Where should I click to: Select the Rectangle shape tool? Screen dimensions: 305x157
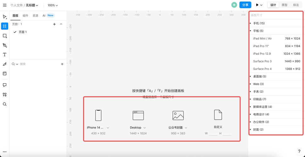click(x=5, y=36)
